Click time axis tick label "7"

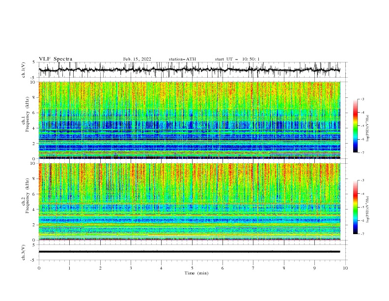253,268
